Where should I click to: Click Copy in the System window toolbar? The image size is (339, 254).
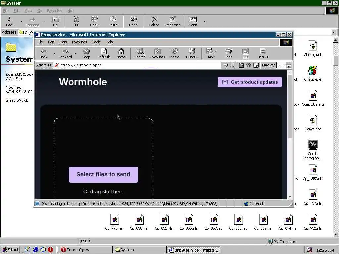(94, 21)
